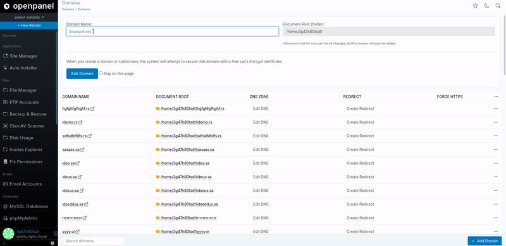Go to Email Accounts
506x246 pixels.
[x=22, y=184]
